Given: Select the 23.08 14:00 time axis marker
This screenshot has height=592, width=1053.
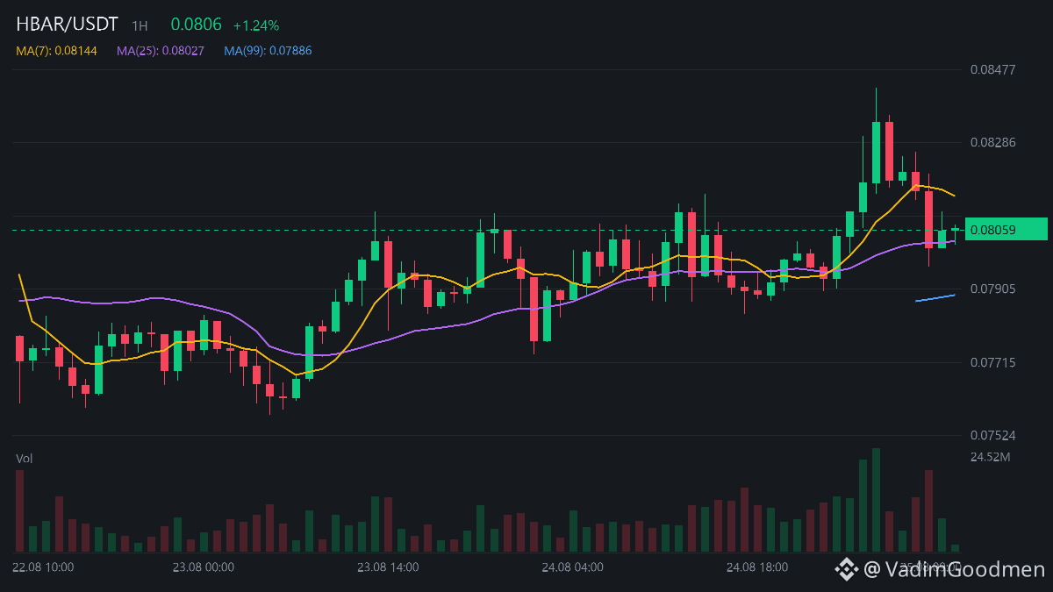Looking at the screenshot, I should point(388,567).
